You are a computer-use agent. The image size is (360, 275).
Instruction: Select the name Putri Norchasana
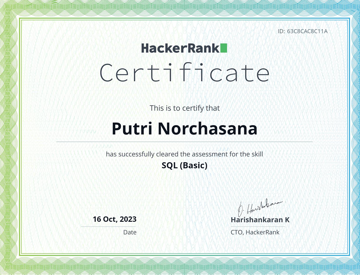[184, 128]
